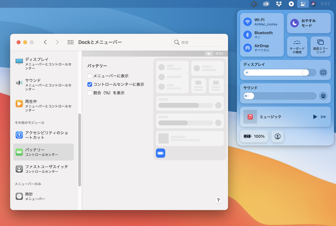Open AirPlay audio output icon beside sound slider
The image size is (336, 226).
[x=323, y=96]
